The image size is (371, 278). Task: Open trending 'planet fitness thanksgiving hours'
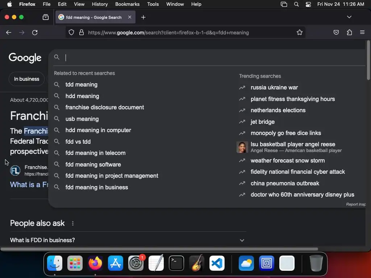292,99
